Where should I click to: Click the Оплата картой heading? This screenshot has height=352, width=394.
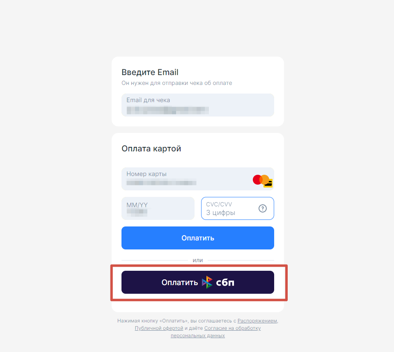click(x=151, y=149)
